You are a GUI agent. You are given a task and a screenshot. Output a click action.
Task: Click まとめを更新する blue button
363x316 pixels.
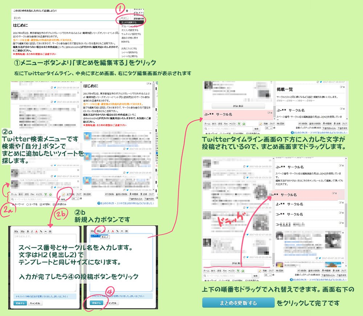point(238,303)
